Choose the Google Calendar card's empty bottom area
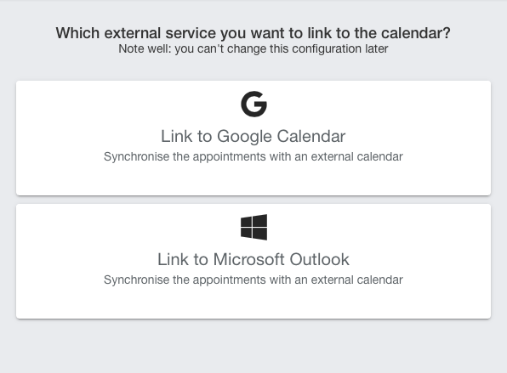 point(253,179)
